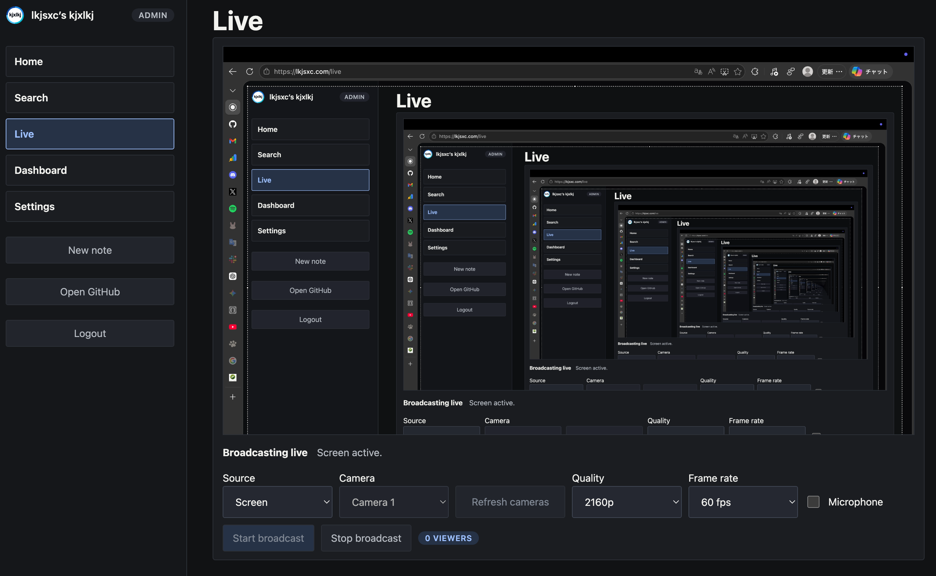Click the GitHub icon in the largest preview's browser sidebar
This screenshot has height=576, width=936.
point(232,124)
